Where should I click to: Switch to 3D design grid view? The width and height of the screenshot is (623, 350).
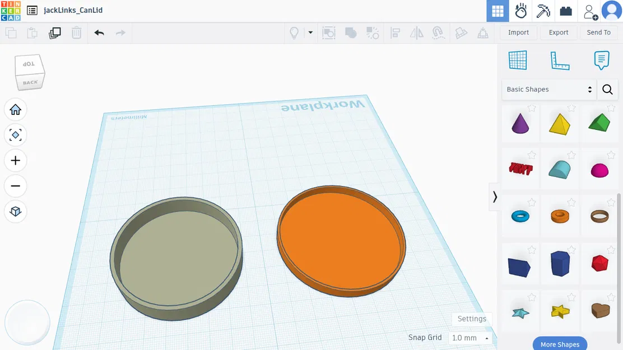pyautogui.click(x=498, y=11)
